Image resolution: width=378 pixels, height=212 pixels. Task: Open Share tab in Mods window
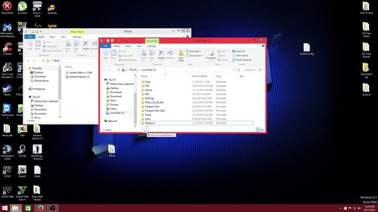tap(53, 37)
